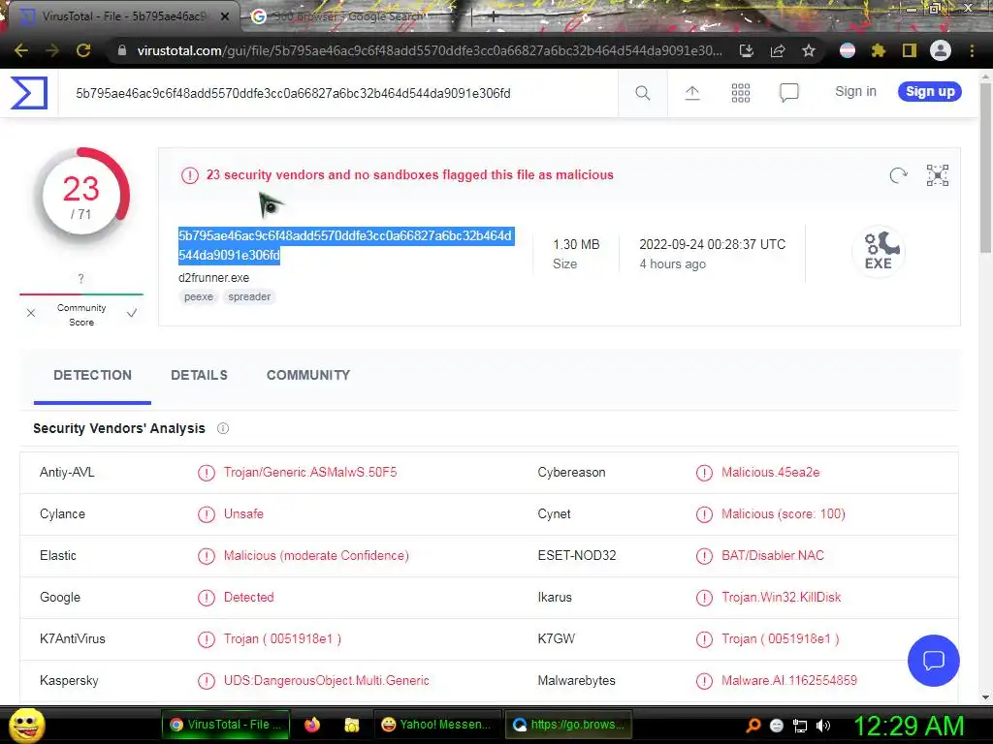Open the browser profile avatar

(x=941, y=50)
